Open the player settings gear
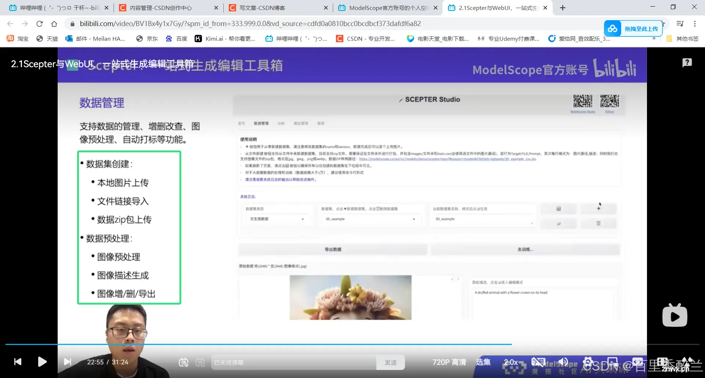 pos(588,362)
